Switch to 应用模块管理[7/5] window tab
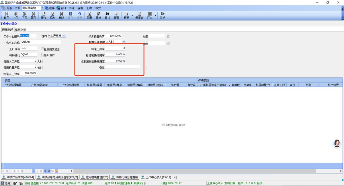Image resolution: width=344 pixels, height=186 pixels. point(94,177)
